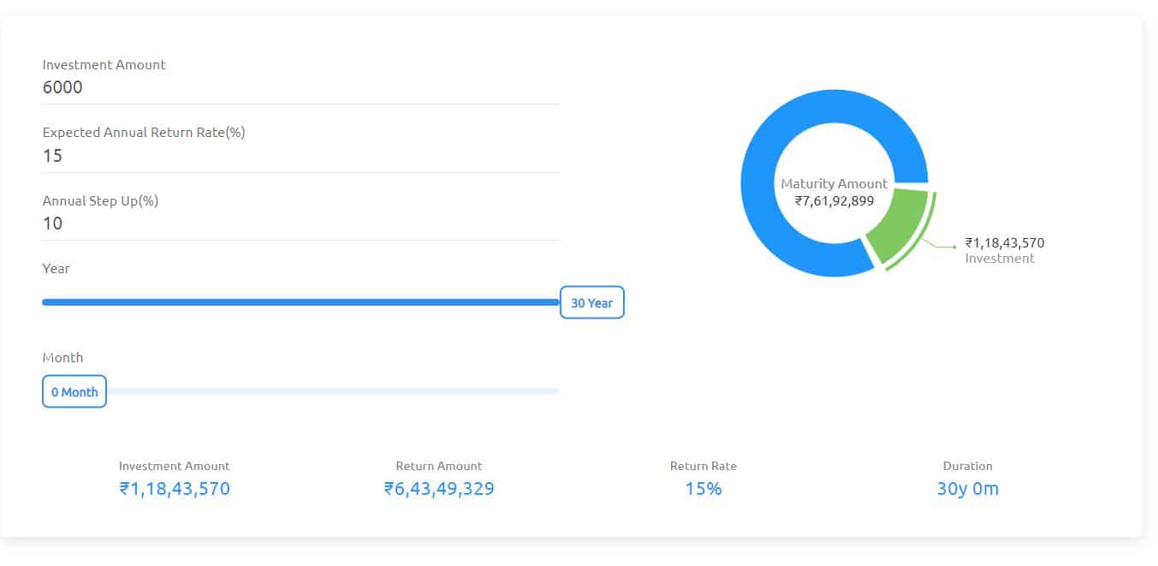
Task: Click the ₹1,18,43,570 Investment Amount summary value
Action: point(175,489)
